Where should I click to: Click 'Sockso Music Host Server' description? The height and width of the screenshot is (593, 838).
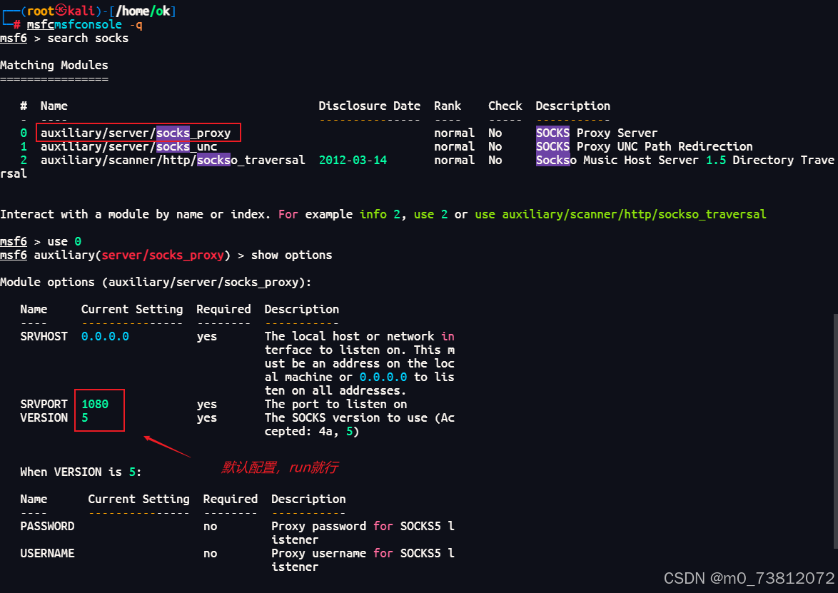619,161
